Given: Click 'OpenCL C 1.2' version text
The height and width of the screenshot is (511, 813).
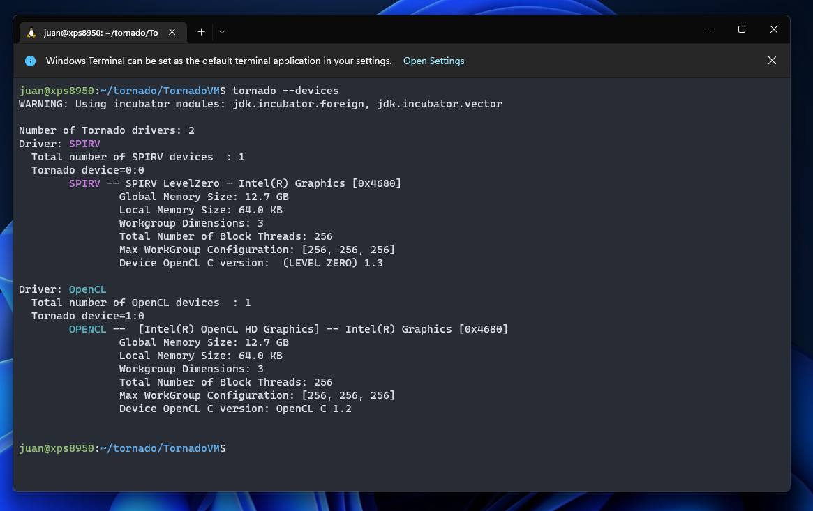Looking at the screenshot, I should point(314,409).
